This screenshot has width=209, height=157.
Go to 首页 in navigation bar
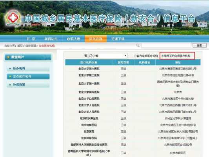pyautogui.click(x=31, y=39)
